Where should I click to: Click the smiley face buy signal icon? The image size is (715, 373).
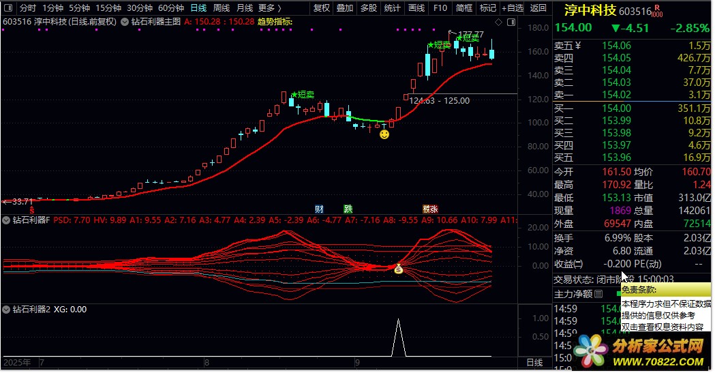pyautogui.click(x=384, y=134)
